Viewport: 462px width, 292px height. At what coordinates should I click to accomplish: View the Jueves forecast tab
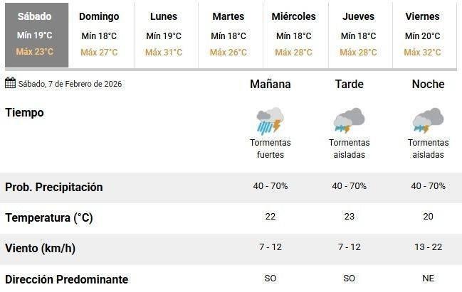click(x=358, y=35)
